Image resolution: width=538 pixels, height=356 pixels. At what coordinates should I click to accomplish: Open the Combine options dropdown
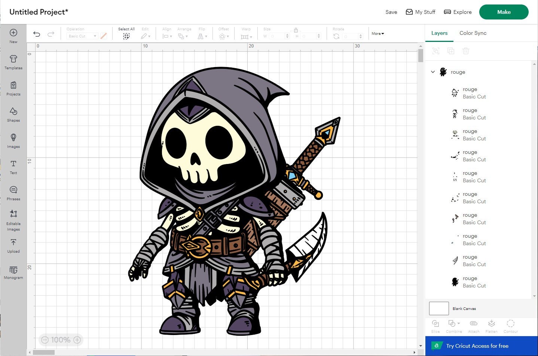[459, 323]
